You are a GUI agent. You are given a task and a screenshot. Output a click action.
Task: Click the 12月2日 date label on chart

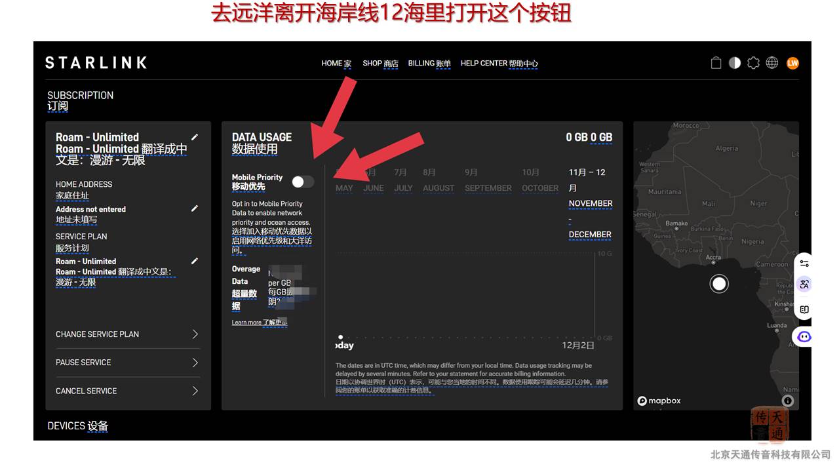(x=578, y=345)
